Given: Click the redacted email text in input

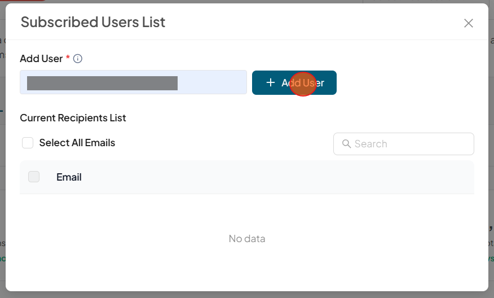Looking at the screenshot, I should [x=102, y=83].
